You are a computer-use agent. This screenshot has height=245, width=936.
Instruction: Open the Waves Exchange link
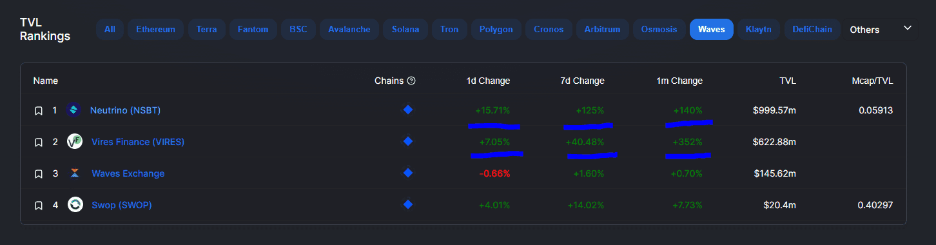[128, 173]
